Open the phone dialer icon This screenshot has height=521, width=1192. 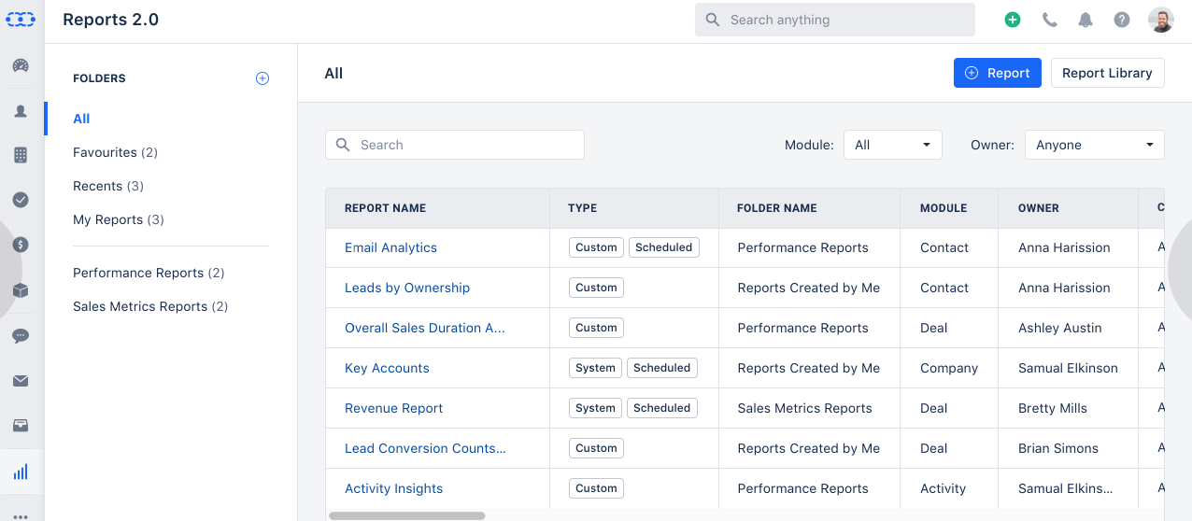[1050, 20]
